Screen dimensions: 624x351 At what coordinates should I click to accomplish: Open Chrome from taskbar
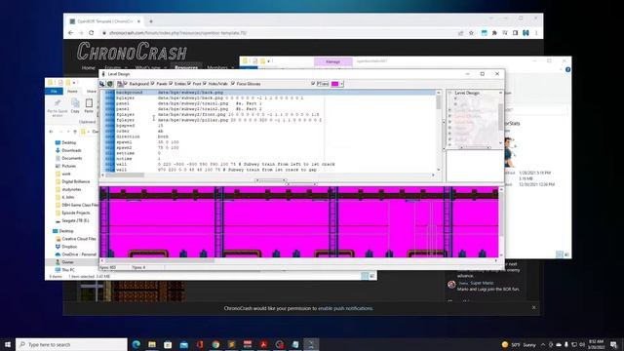coord(215,344)
